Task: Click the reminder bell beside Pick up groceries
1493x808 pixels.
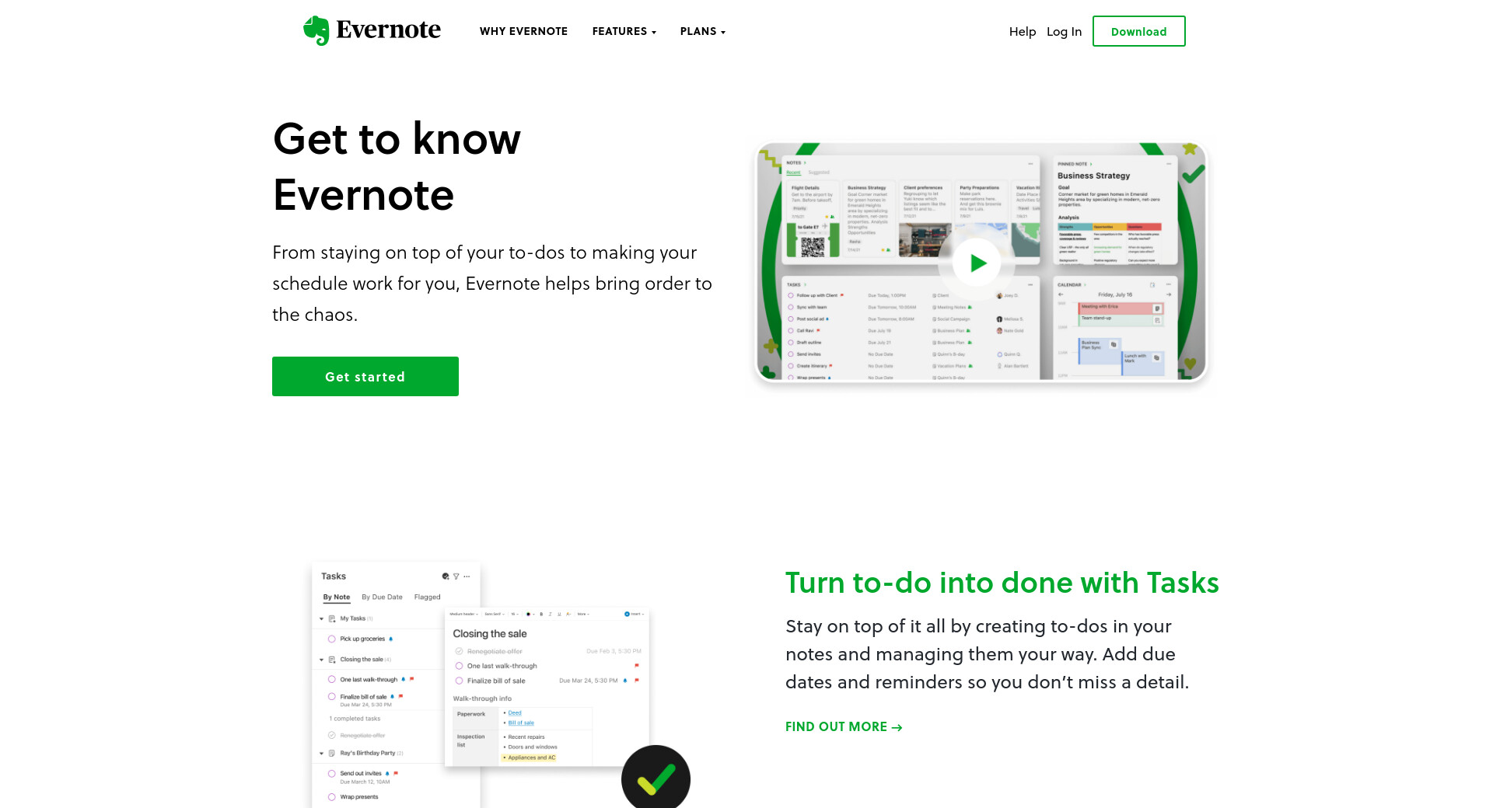Action: point(390,639)
